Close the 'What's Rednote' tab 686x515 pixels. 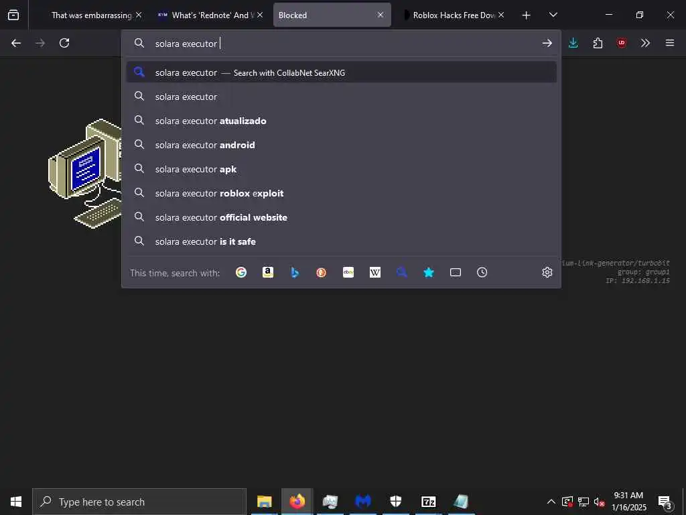coord(260,15)
